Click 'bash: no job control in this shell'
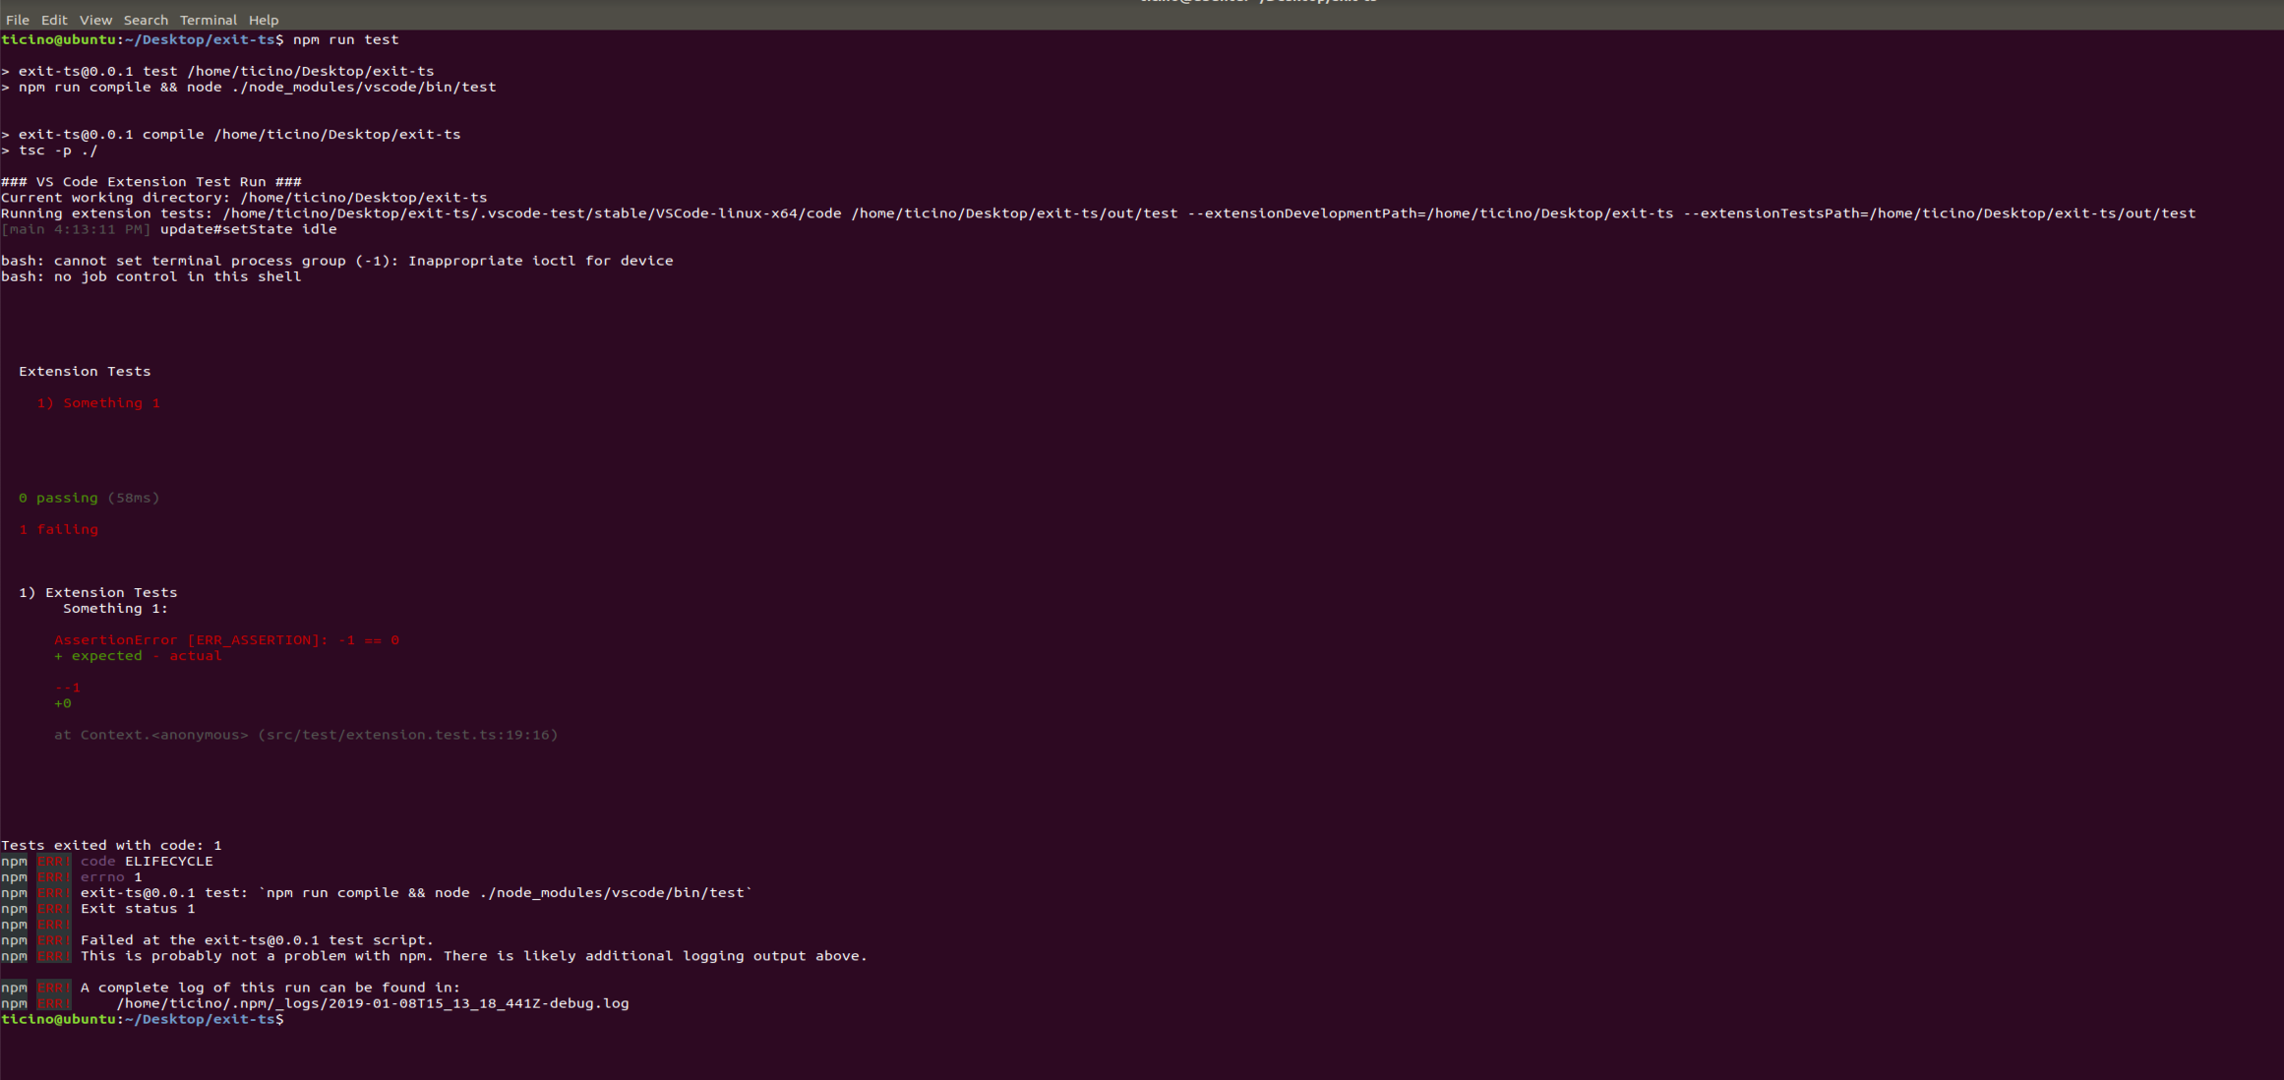The width and height of the screenshot is (2284, 1080). pyautogui.click(x=151, y=276)
